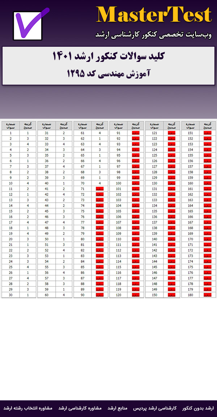Viewport: 217px width, 417px height.
Task: Click the red hidden answer for question 151
Action: click(x=207, y=133)
